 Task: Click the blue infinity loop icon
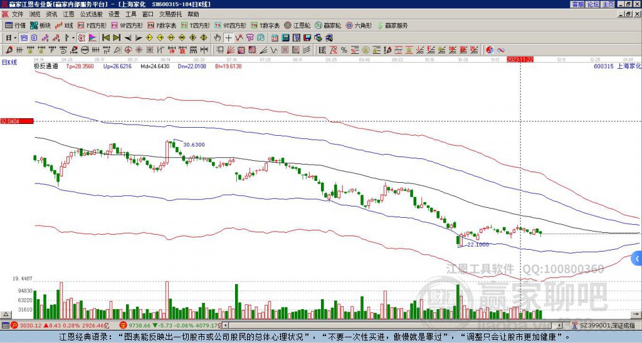pyautogui.click(x=501, y=50)
